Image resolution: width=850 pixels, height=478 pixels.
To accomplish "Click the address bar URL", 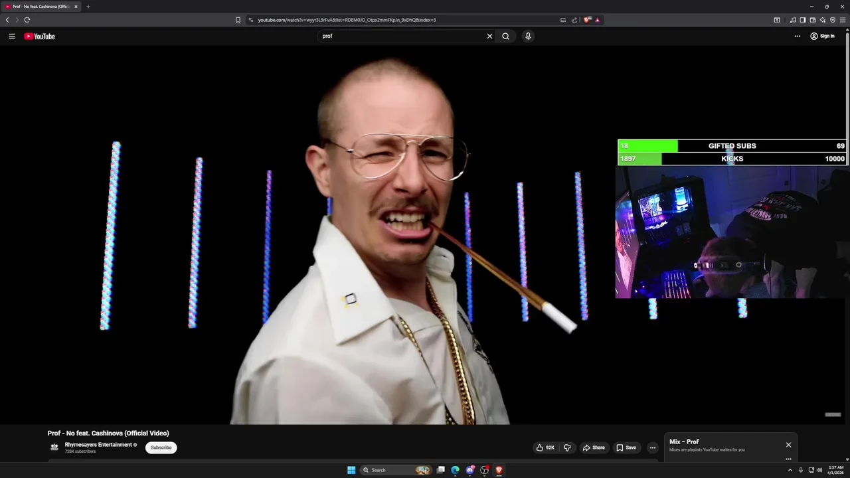I will pos(347,20).
